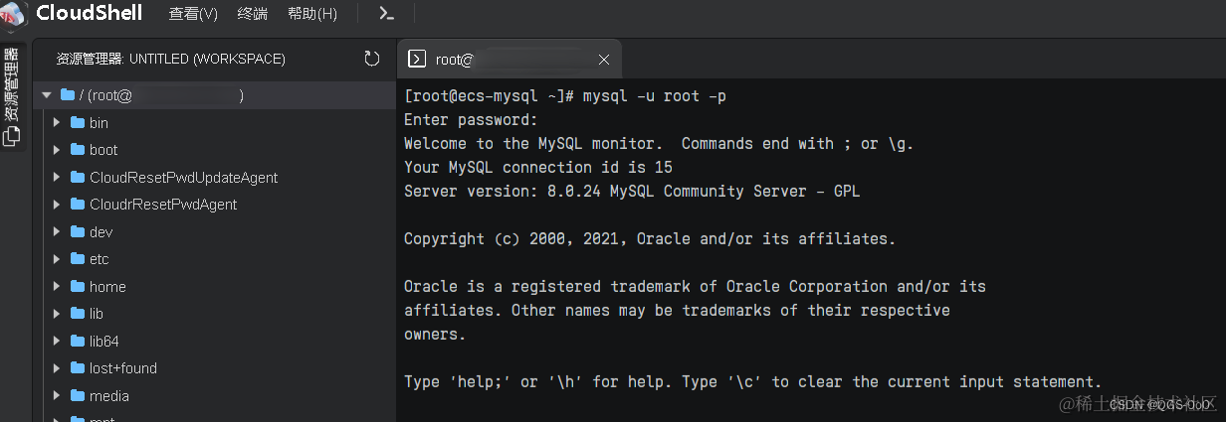
Task: Click the CloudrResetPwdAgent folder name
Action: 163,205
